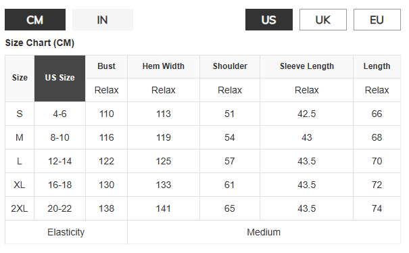Image resolution: width=409 pixels, height=253 pixels.
Task: Click the Size Chart (CM) heading
Action: pyautogui.click(x=40, y=43)
